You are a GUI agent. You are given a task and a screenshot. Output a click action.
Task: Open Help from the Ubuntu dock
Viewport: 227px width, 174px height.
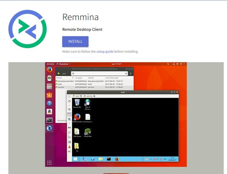pyautogui.click(x=49, y=103)
